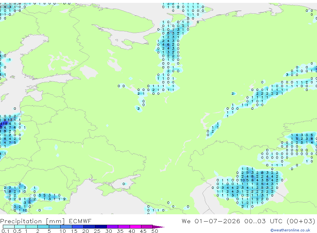Click the 0.1–0.5 mm palest legend swatch
The width and height of the screenshot is (317, 233).
tap(9, 227)
